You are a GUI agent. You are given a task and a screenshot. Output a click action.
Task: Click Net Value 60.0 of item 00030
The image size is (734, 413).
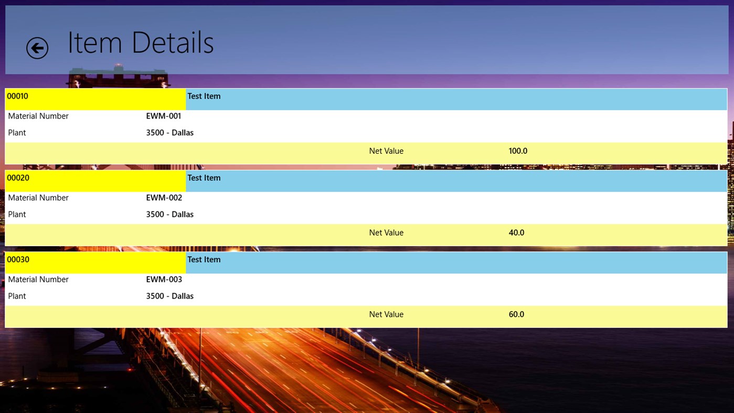point(516,314)
